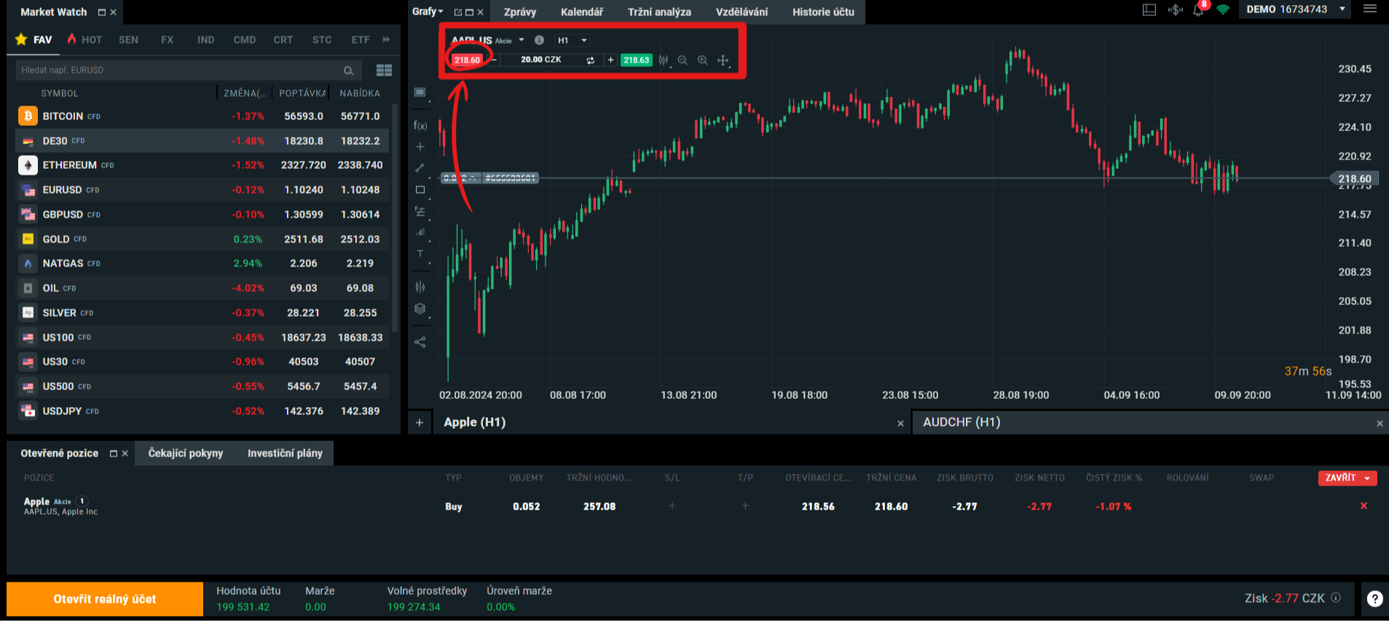Open the Čekající pokyny tab
The height and width of the screenshot is (621, 1389).
click(x=186, y=453)
